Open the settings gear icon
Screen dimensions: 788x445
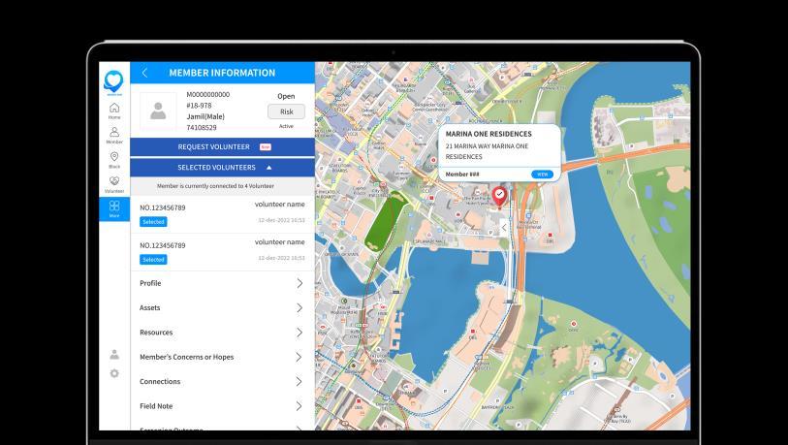point(114,373)
